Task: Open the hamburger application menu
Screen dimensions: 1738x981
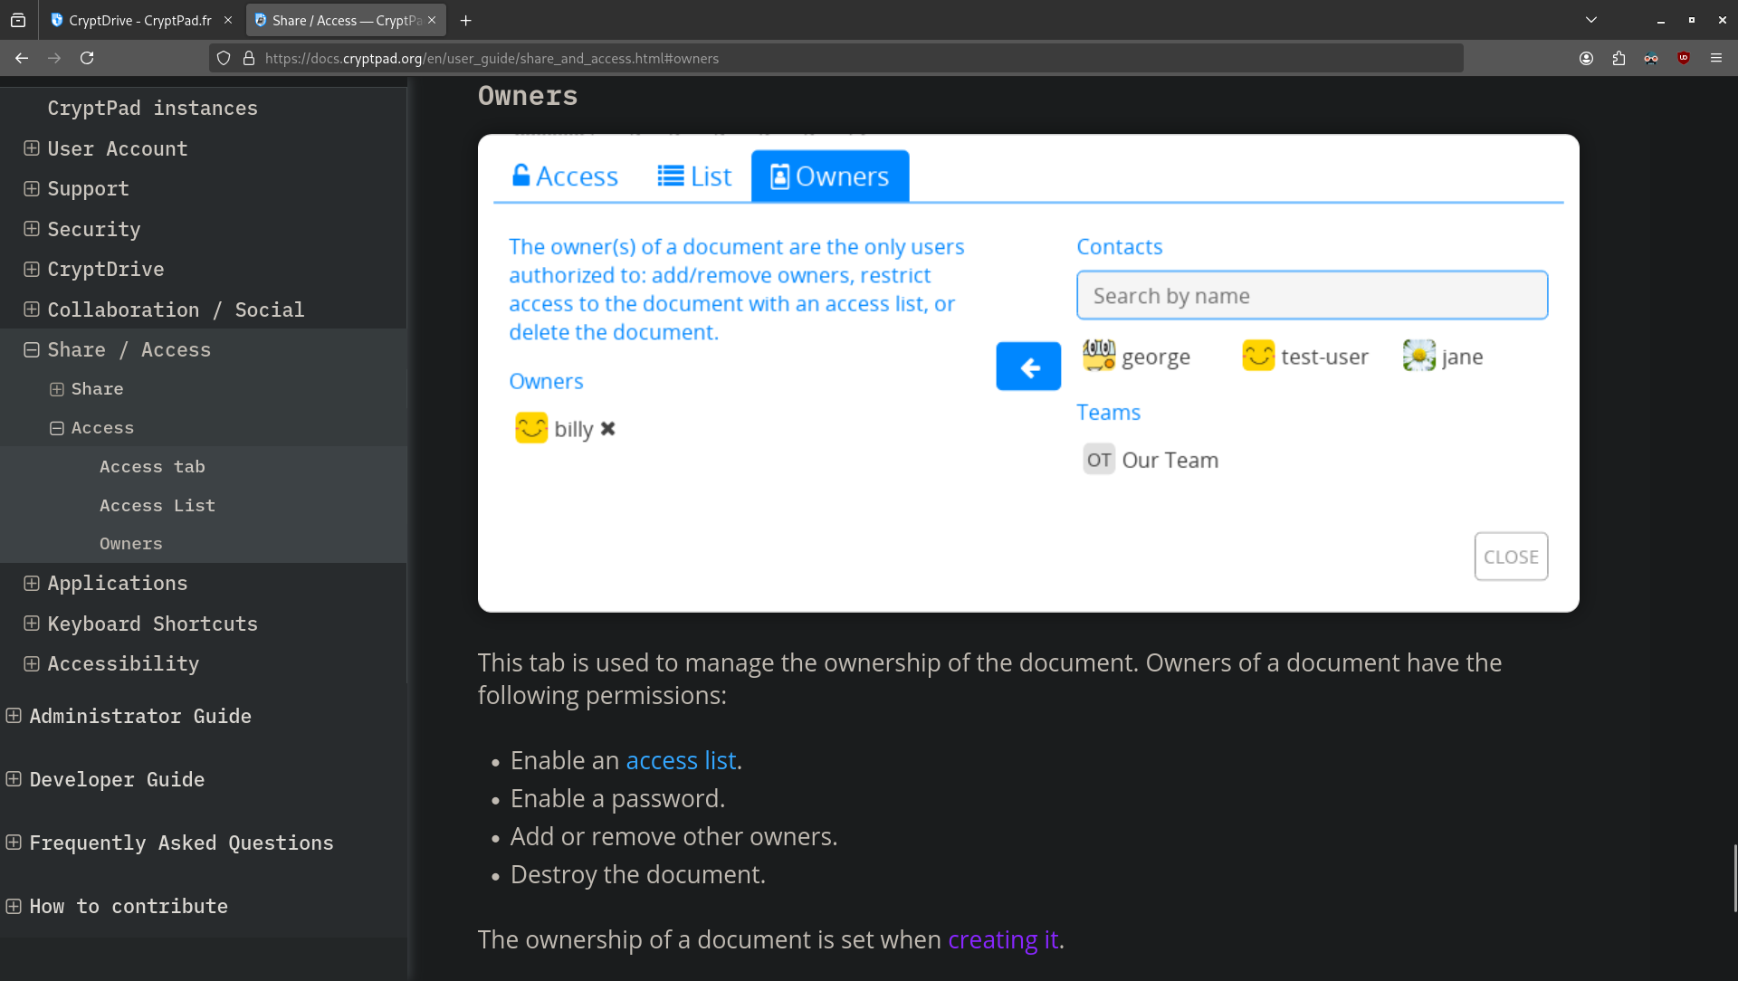Action: click(1715, 58)
